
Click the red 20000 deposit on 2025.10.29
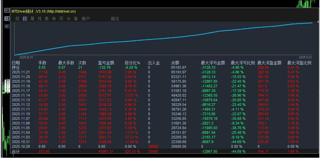tap(153, 146)
